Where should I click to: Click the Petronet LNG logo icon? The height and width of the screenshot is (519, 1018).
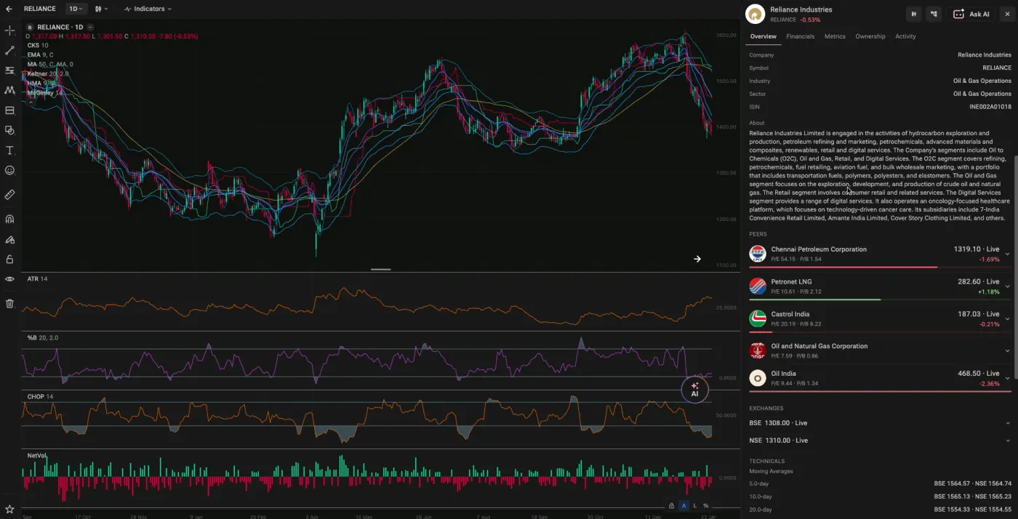[758, 286]
